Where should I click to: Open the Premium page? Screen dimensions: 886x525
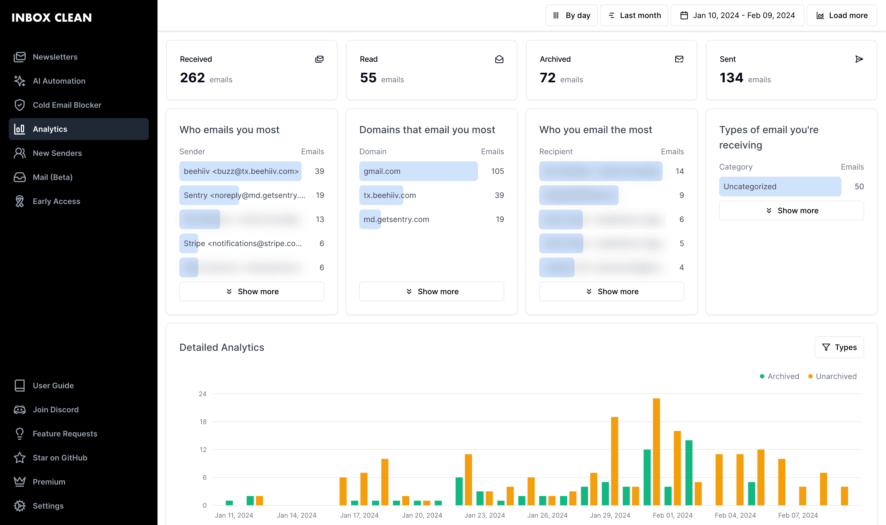click(x=78, y=482)
